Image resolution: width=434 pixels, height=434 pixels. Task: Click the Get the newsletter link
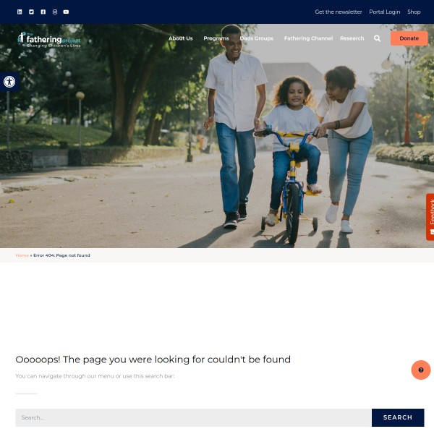click(339, 12)
